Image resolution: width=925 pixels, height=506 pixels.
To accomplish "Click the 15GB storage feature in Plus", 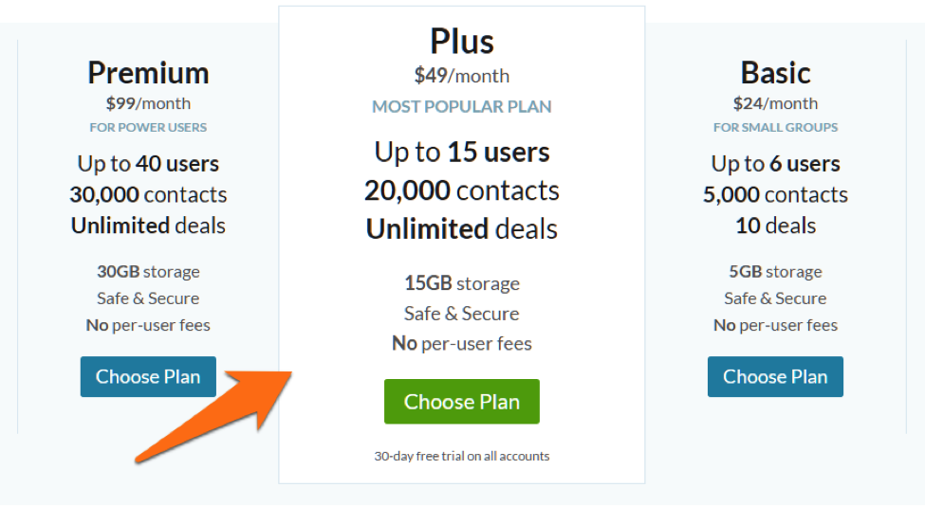I will [462, 283].
